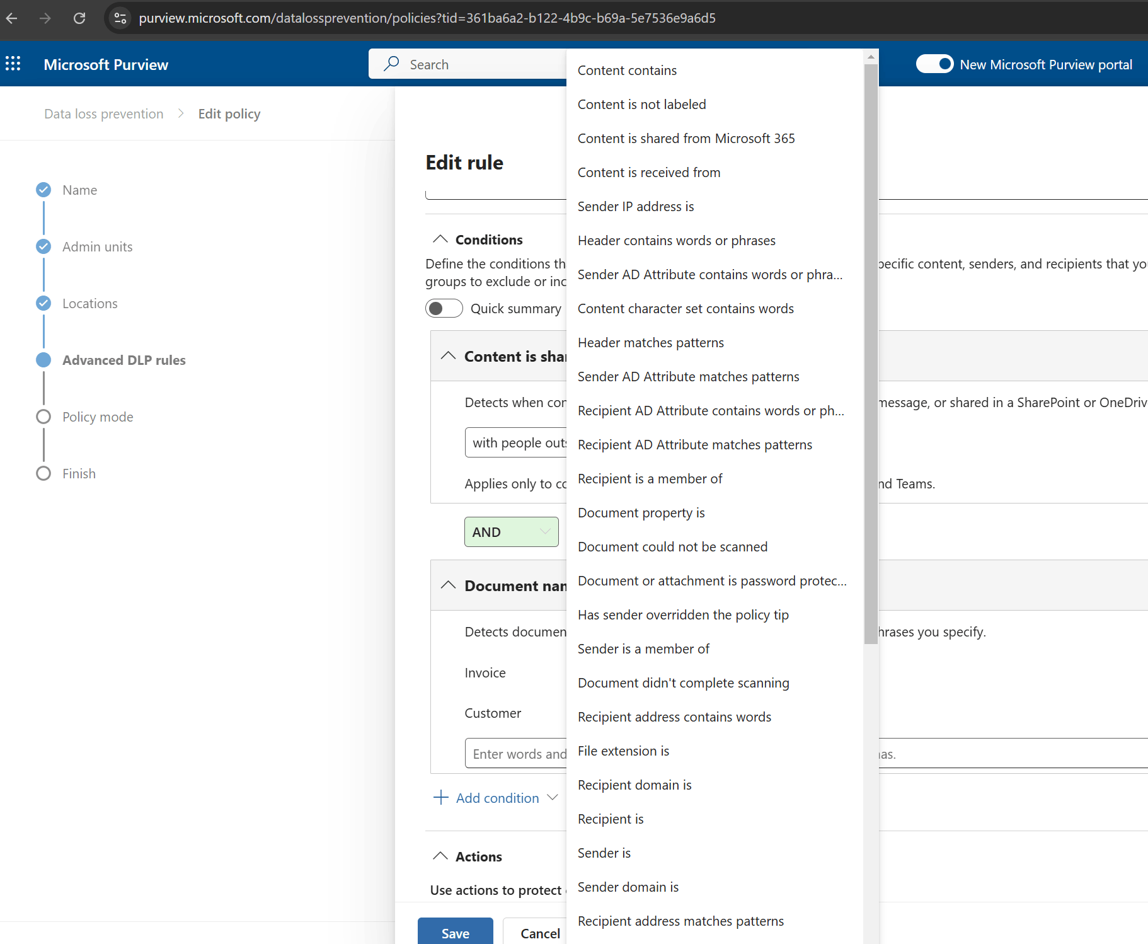Open the app launcher waffle icon
The image size is (1148, 944).
coord(13,64)
